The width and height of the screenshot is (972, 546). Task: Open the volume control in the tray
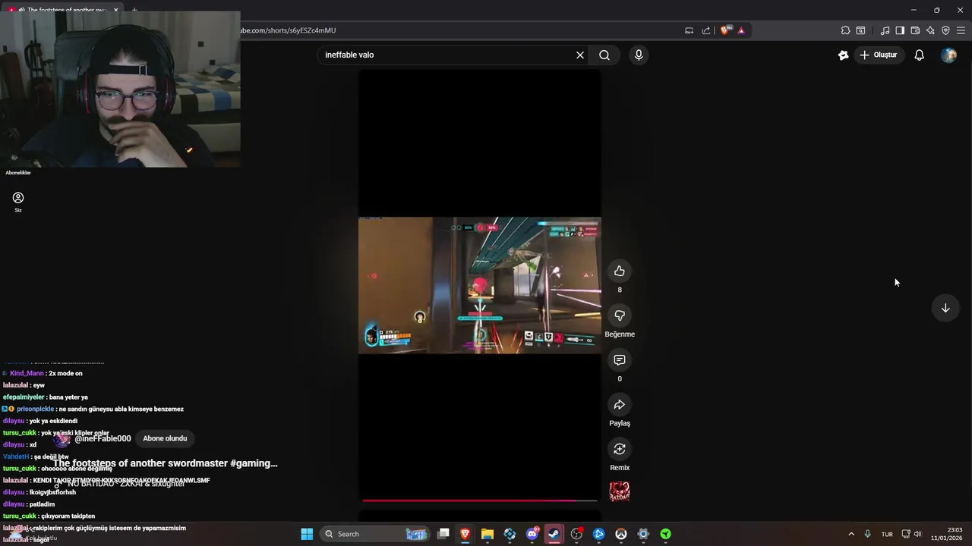point(918,534)
